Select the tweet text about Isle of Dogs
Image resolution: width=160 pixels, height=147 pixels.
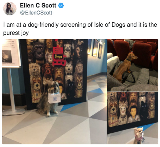click(x=80, y=29)
